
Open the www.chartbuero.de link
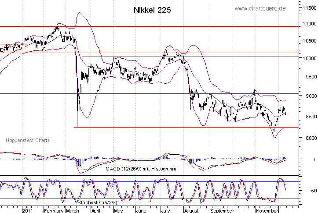coord(260,8)
